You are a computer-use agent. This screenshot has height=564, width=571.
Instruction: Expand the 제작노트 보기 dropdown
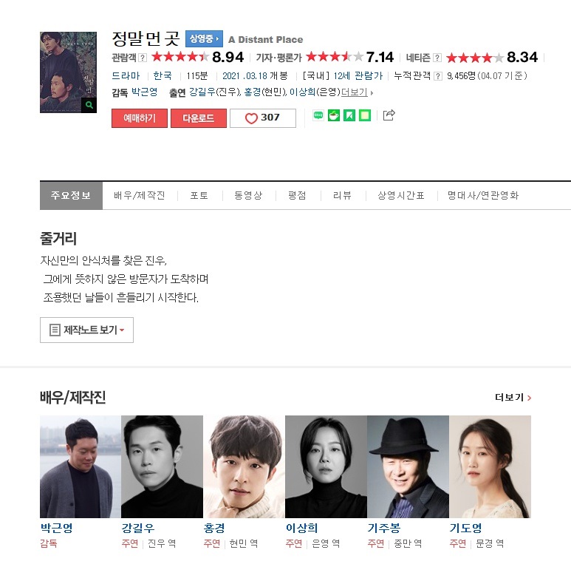[86, 330]
